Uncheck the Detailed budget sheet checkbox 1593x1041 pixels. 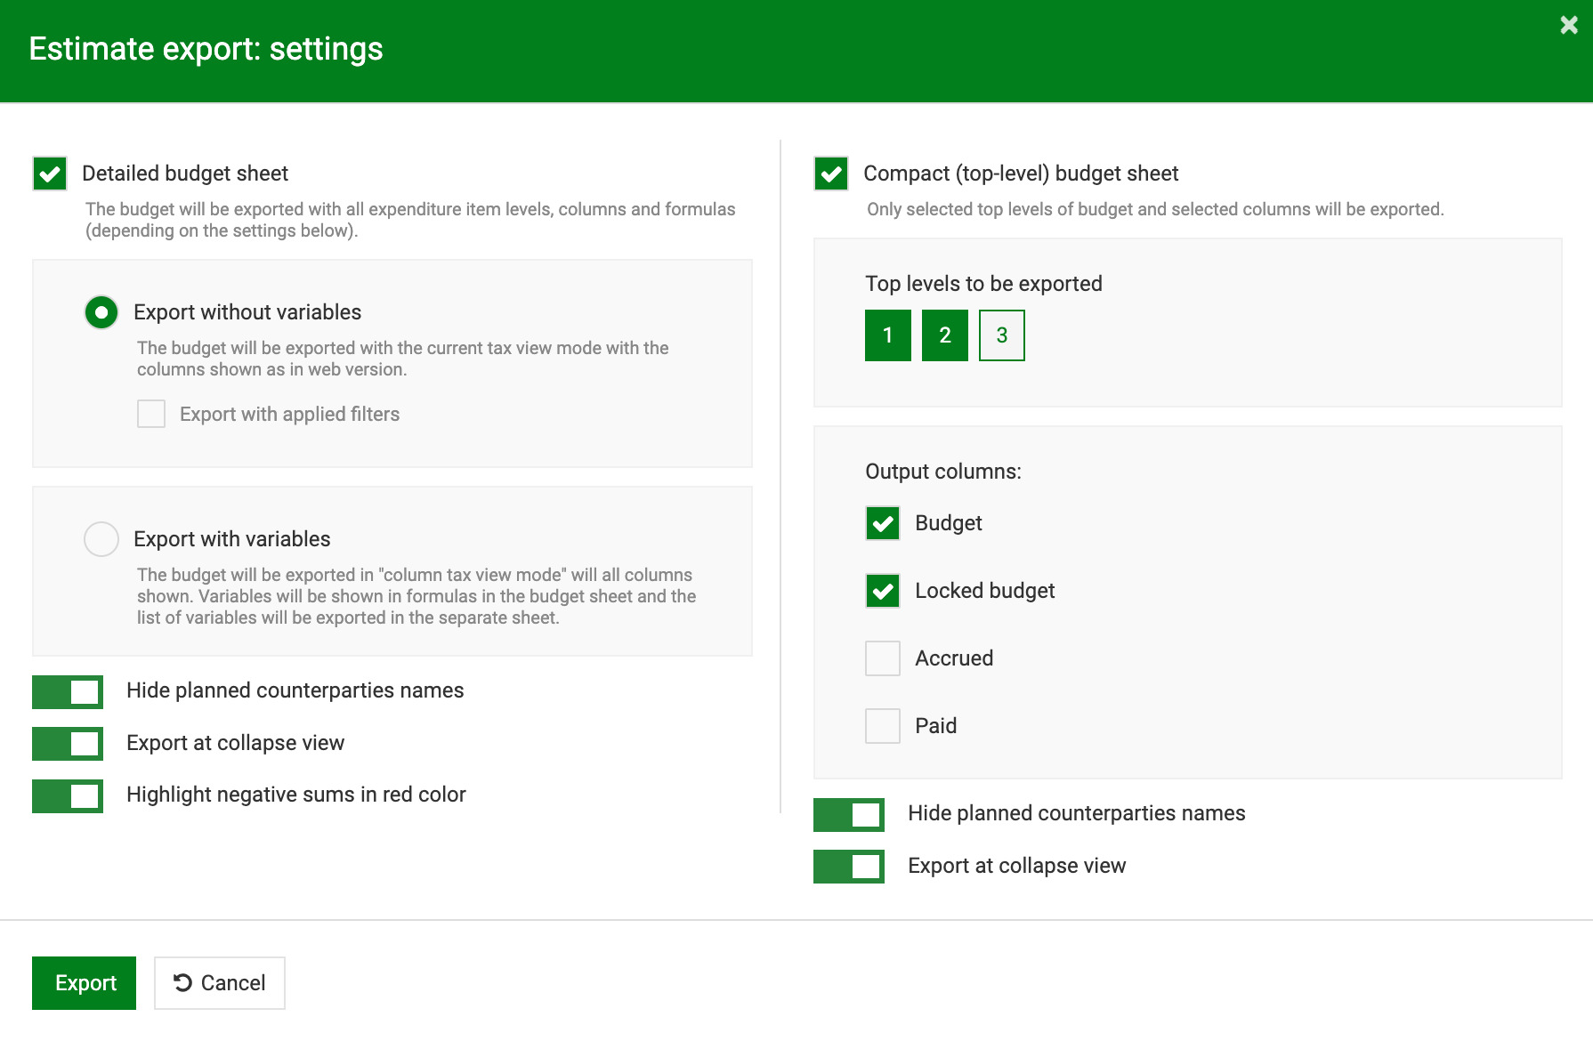(50, 173)
